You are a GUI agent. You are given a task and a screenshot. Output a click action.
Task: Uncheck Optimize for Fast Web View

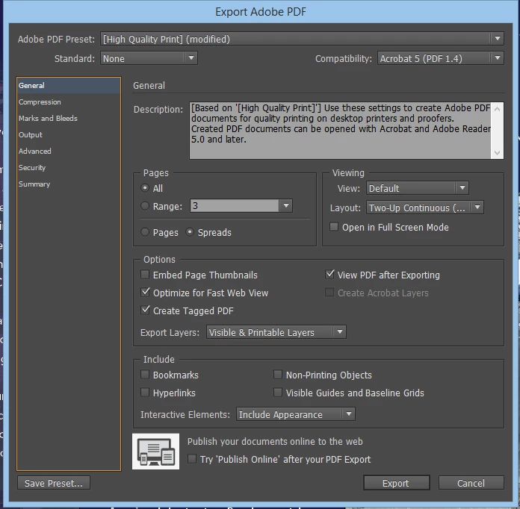(145, 293)
